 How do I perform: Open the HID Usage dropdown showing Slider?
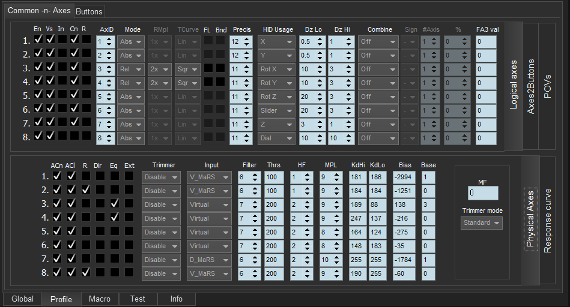tap(276, 110)
